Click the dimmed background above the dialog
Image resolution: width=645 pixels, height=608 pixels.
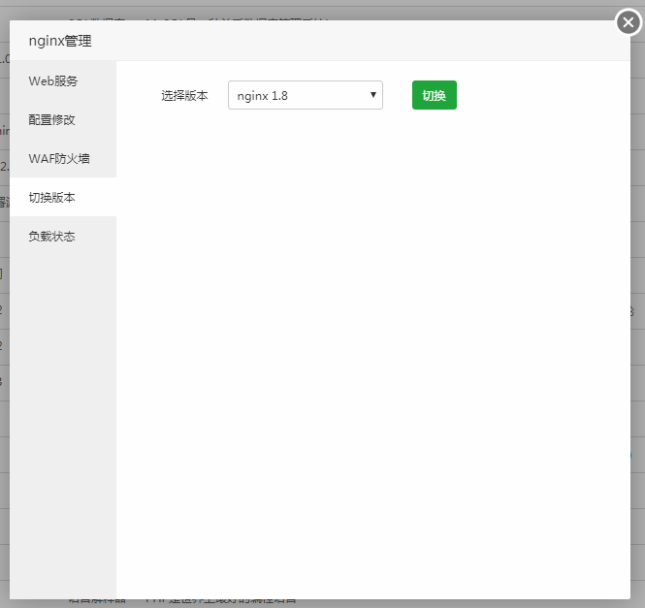tap(291, 10)
